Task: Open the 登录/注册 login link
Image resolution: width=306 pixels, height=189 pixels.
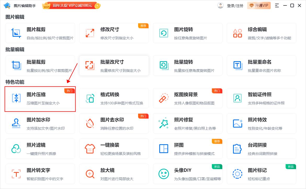Action: click(x=235, y=5)
